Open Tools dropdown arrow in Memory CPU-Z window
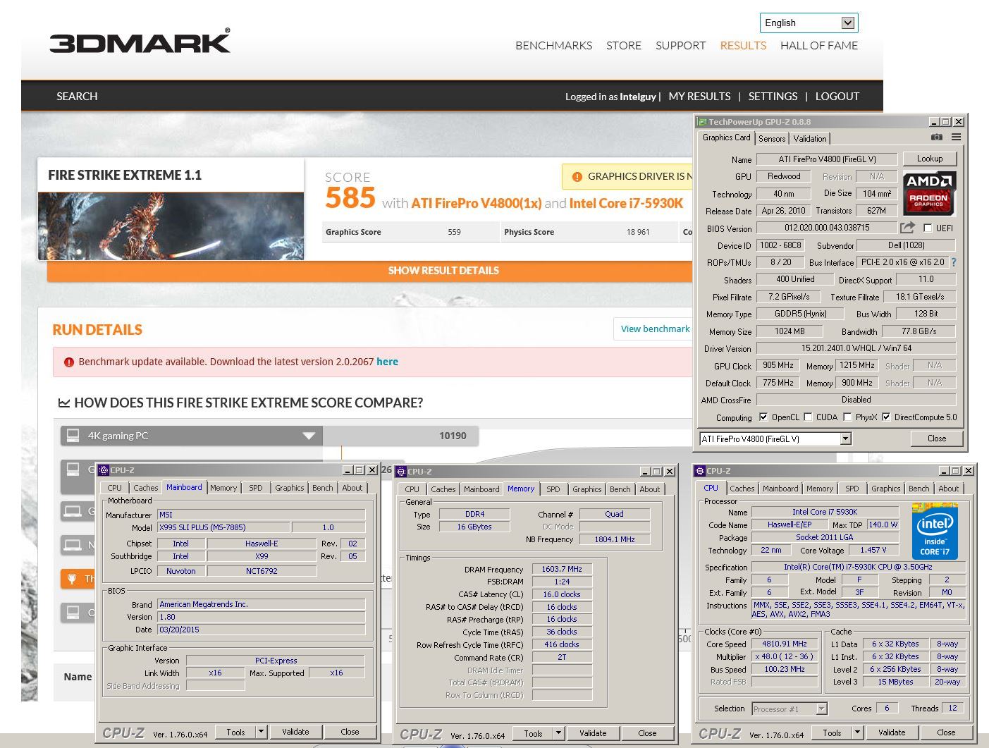 (558, 733)
